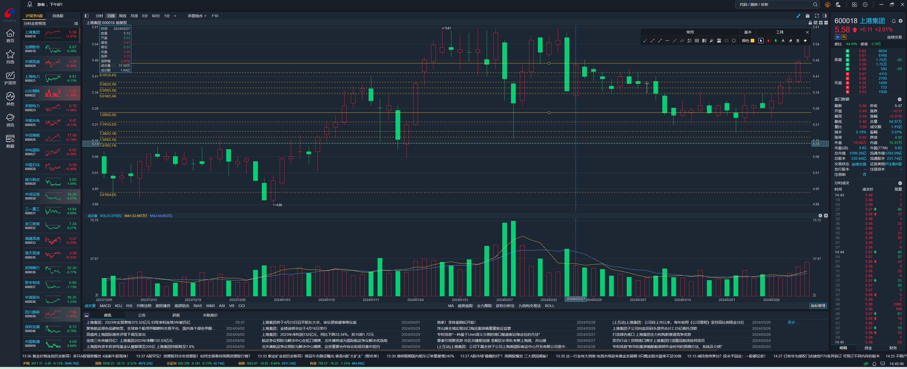Switch to the 日线 period tab
The width and height of the screenshot is (907, 369).
click(x=111, y=16)
